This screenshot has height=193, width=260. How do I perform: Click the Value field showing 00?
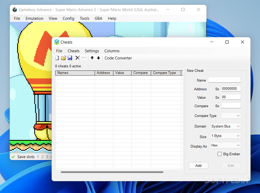click(231, 97)
